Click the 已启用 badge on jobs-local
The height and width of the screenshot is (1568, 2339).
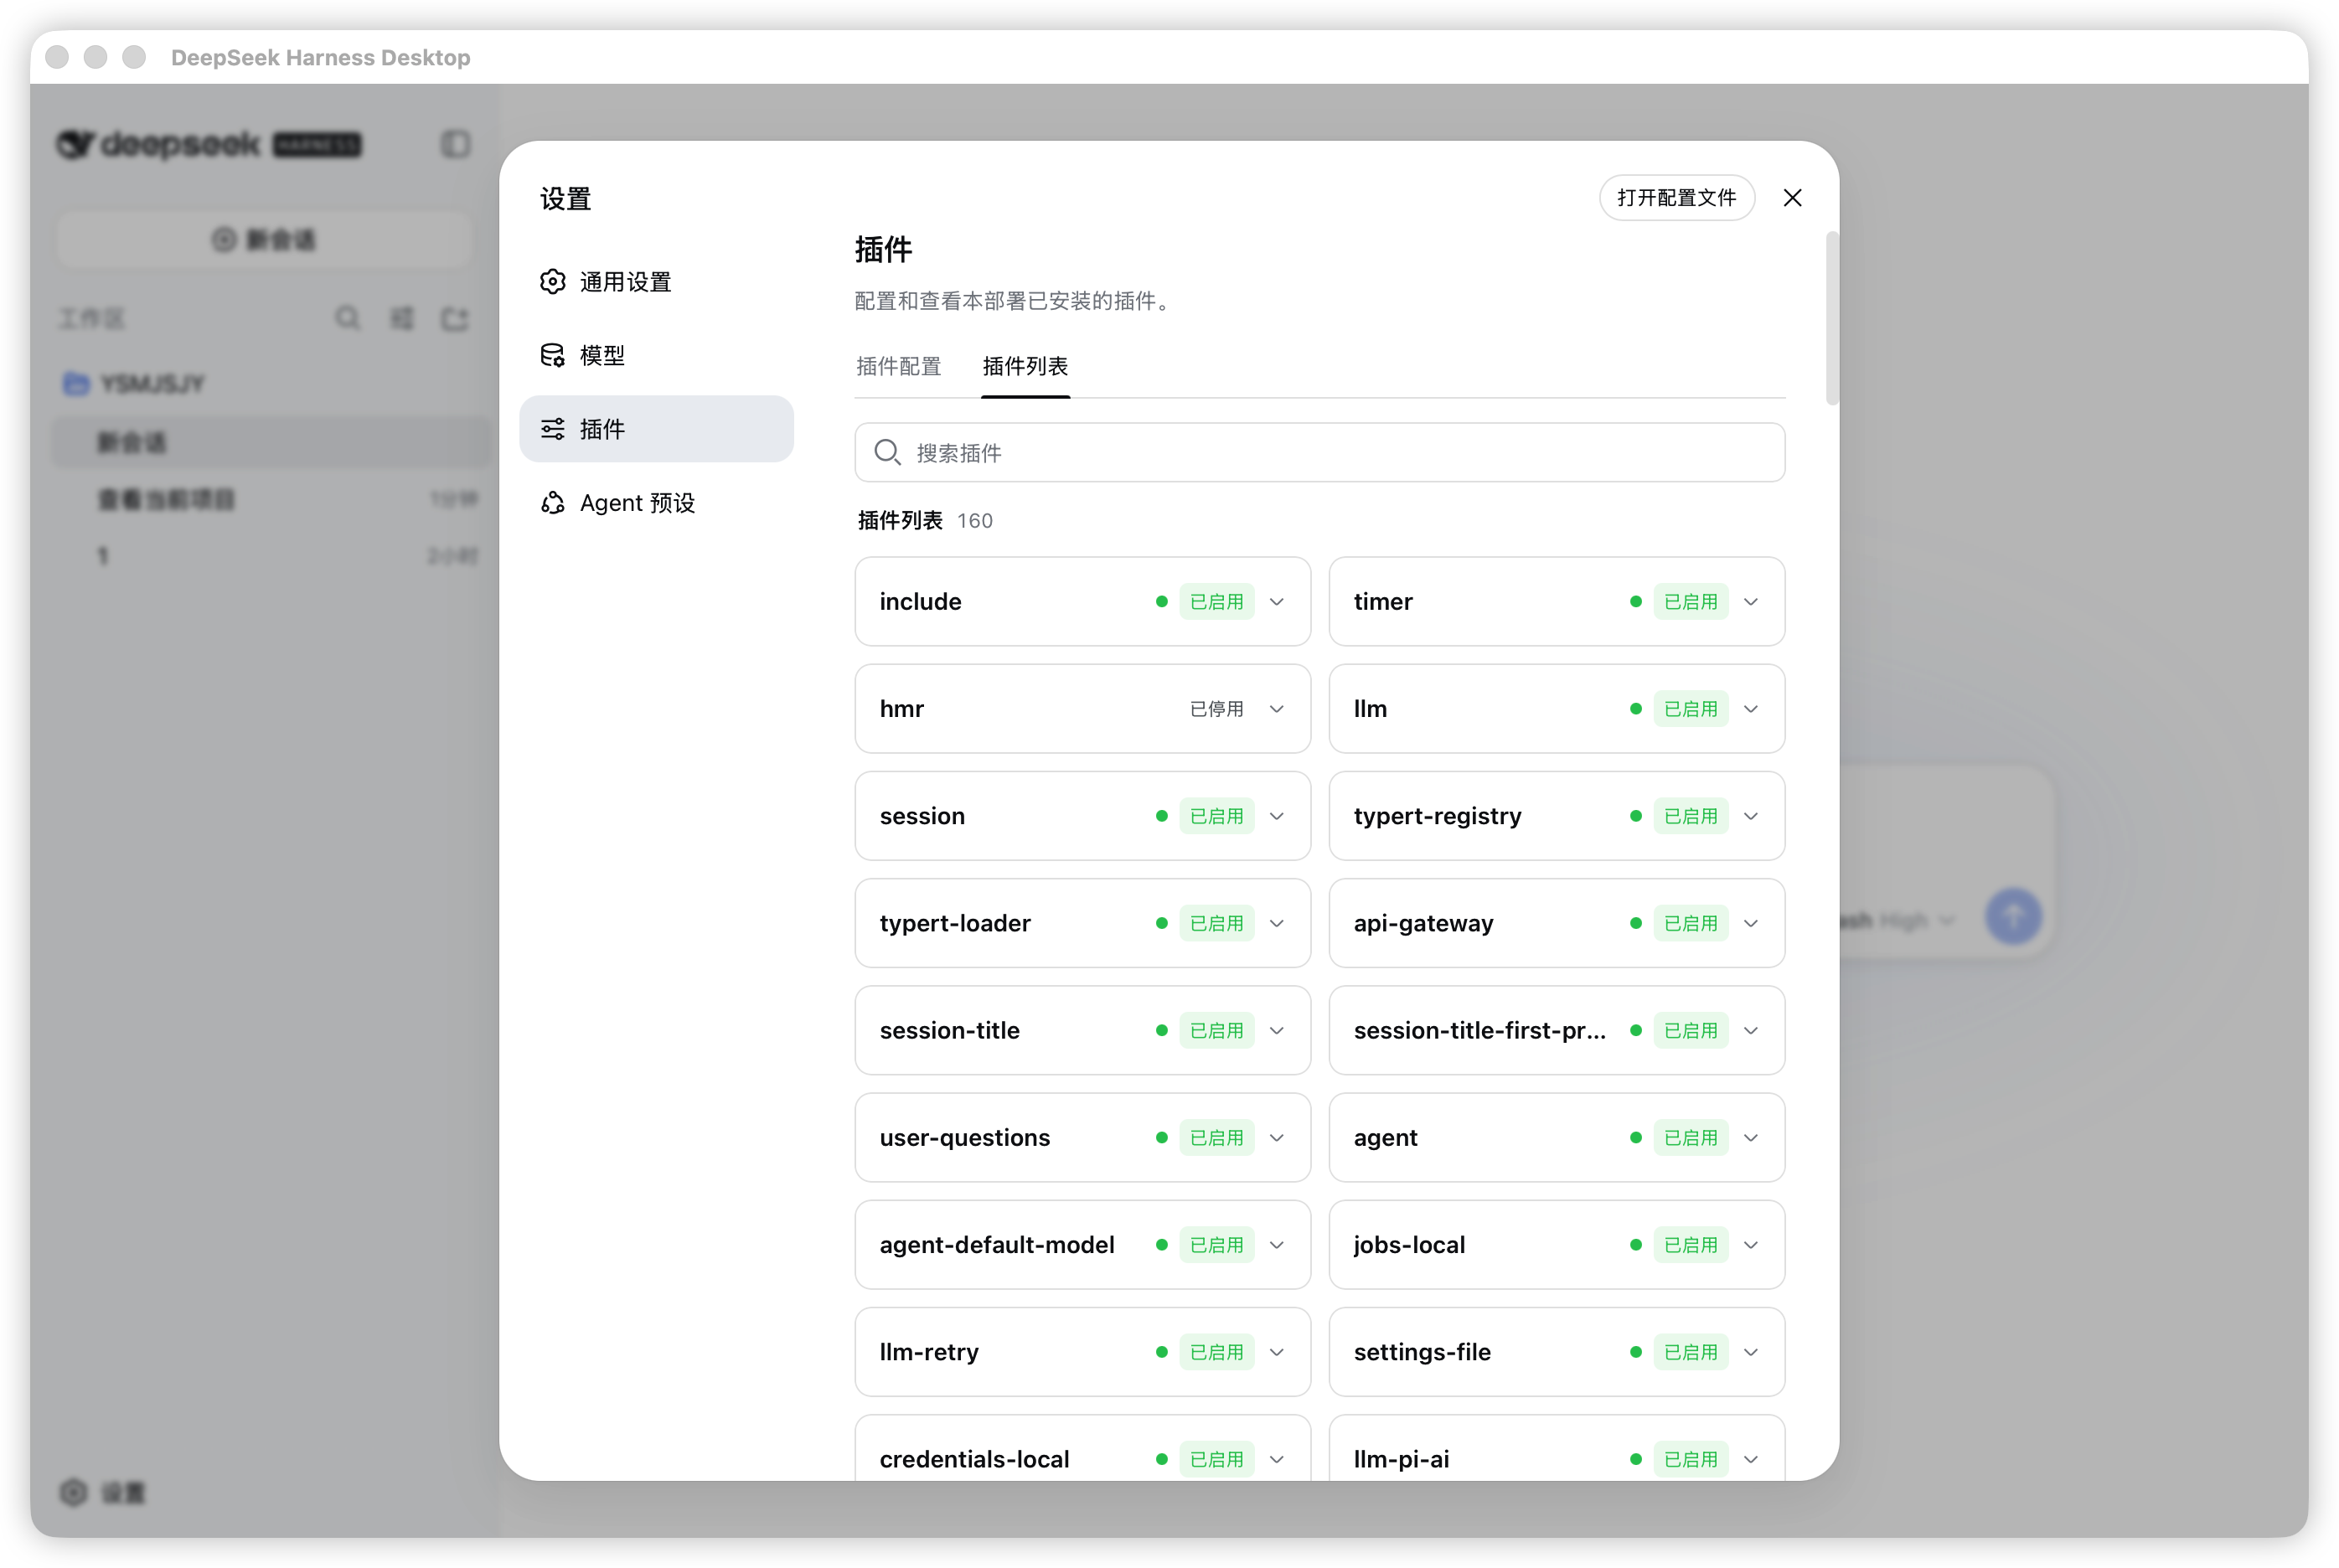pyautogui.click(x=1690, y=1245)
